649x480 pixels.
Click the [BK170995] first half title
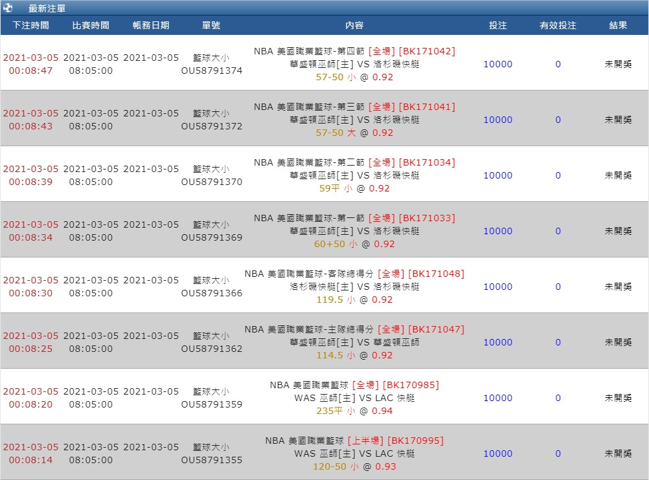pyautogui.click(x=354, y=441)
